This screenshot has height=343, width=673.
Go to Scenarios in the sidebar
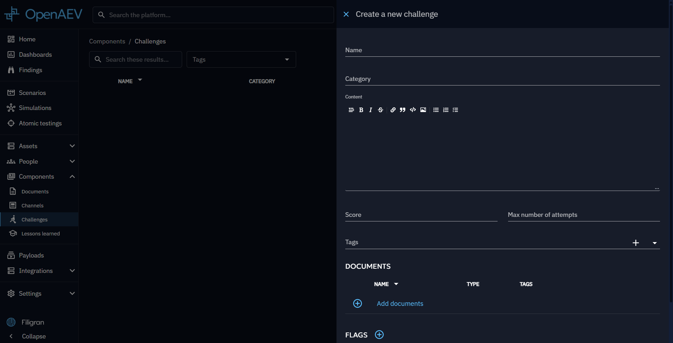pyautogui.click(x=32, y=93)
